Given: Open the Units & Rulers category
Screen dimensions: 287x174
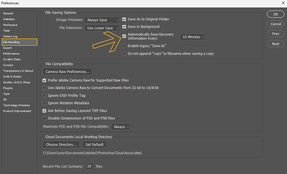Looking at the screenshot, I should [12, 77].
